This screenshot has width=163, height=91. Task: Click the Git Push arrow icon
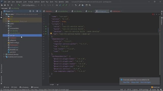[66, 5]
